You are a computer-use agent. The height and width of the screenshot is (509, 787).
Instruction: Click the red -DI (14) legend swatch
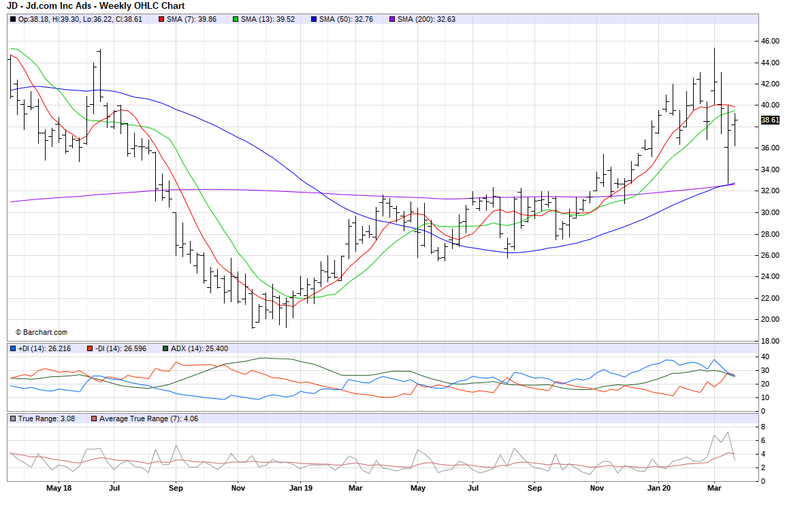pos(89,348)
